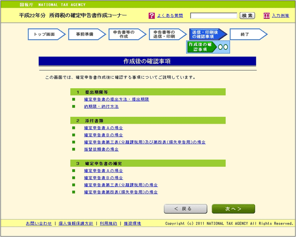Open the 個人情報保護方針 footer link
296x237 pixels.
pos(75,224)
